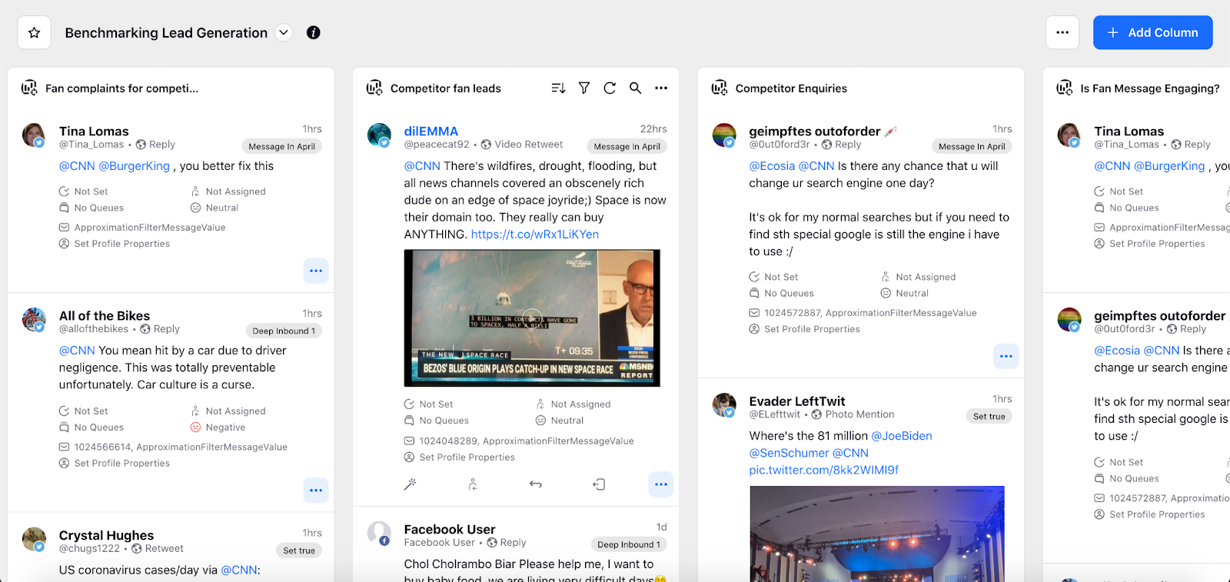Change No Queues on geimpftes outoforder message

pyautogui.click(x=782, y=293)
